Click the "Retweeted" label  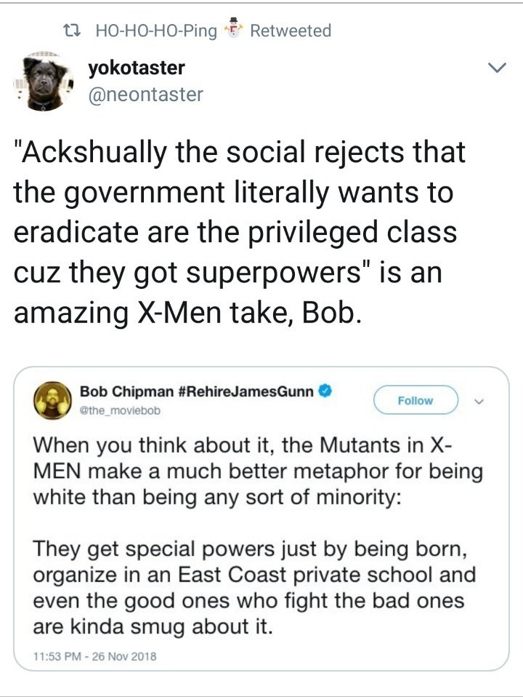click(x=291, y=31)
